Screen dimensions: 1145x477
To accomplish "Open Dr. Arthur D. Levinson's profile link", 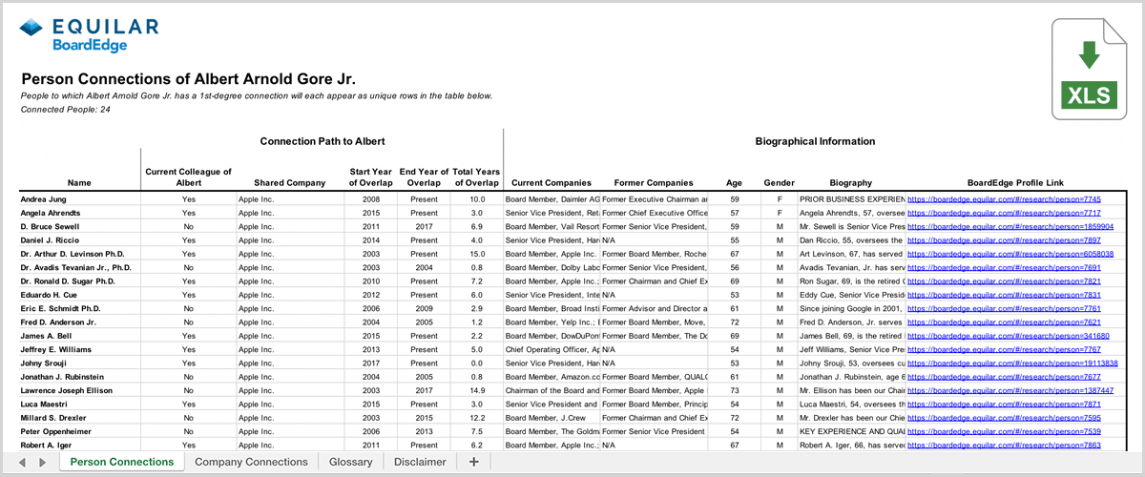I will tap(1010, 254).
